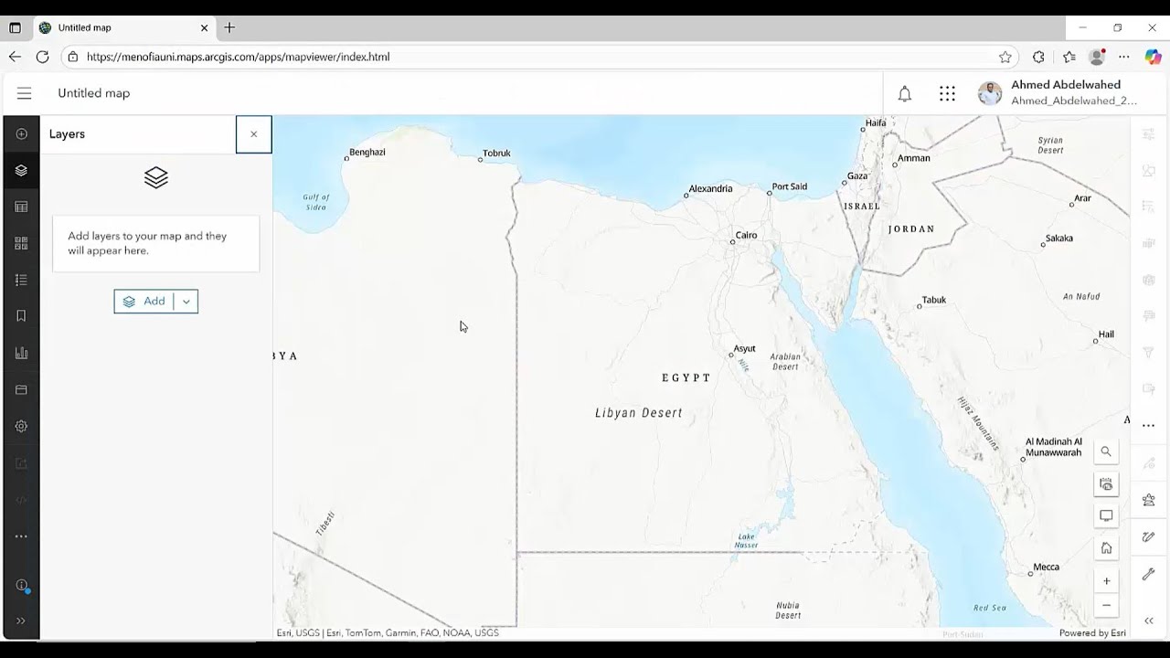Click the info icon with blue dot

pos(21,585)
